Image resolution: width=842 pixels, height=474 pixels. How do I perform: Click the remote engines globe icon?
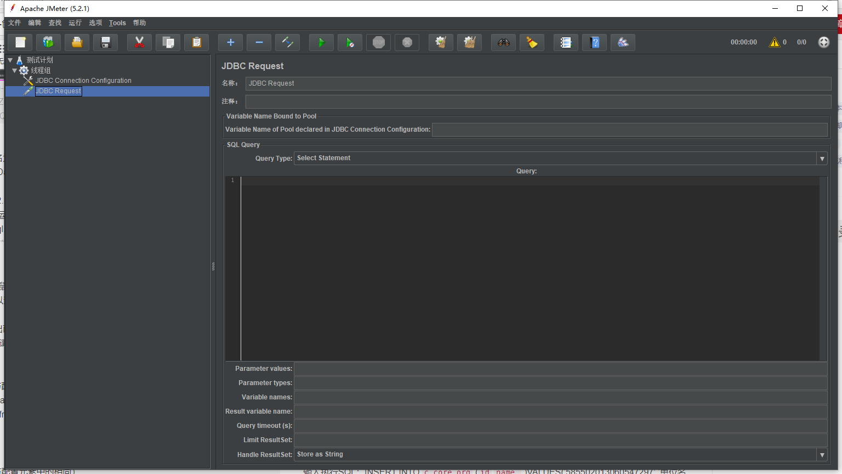click(x=824, y=42)
